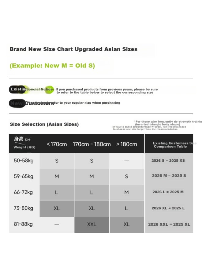The height and width of the screenshot is (276, 202).
Task: Click the XXL size cell
Action: point(92,225)
